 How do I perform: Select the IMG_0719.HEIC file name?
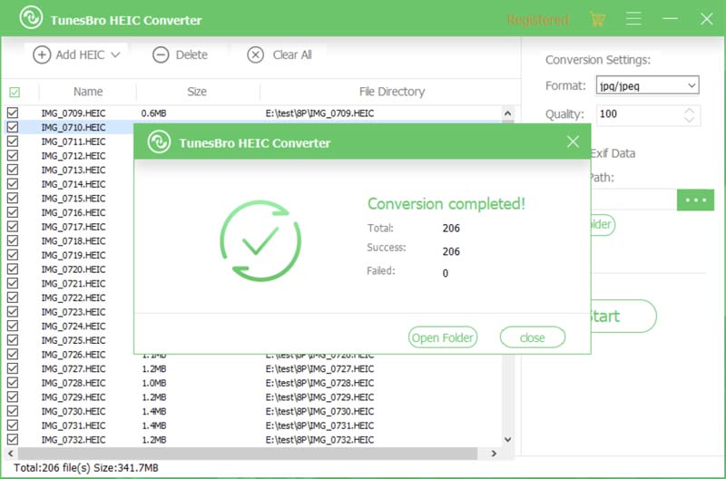coord(74,255)
